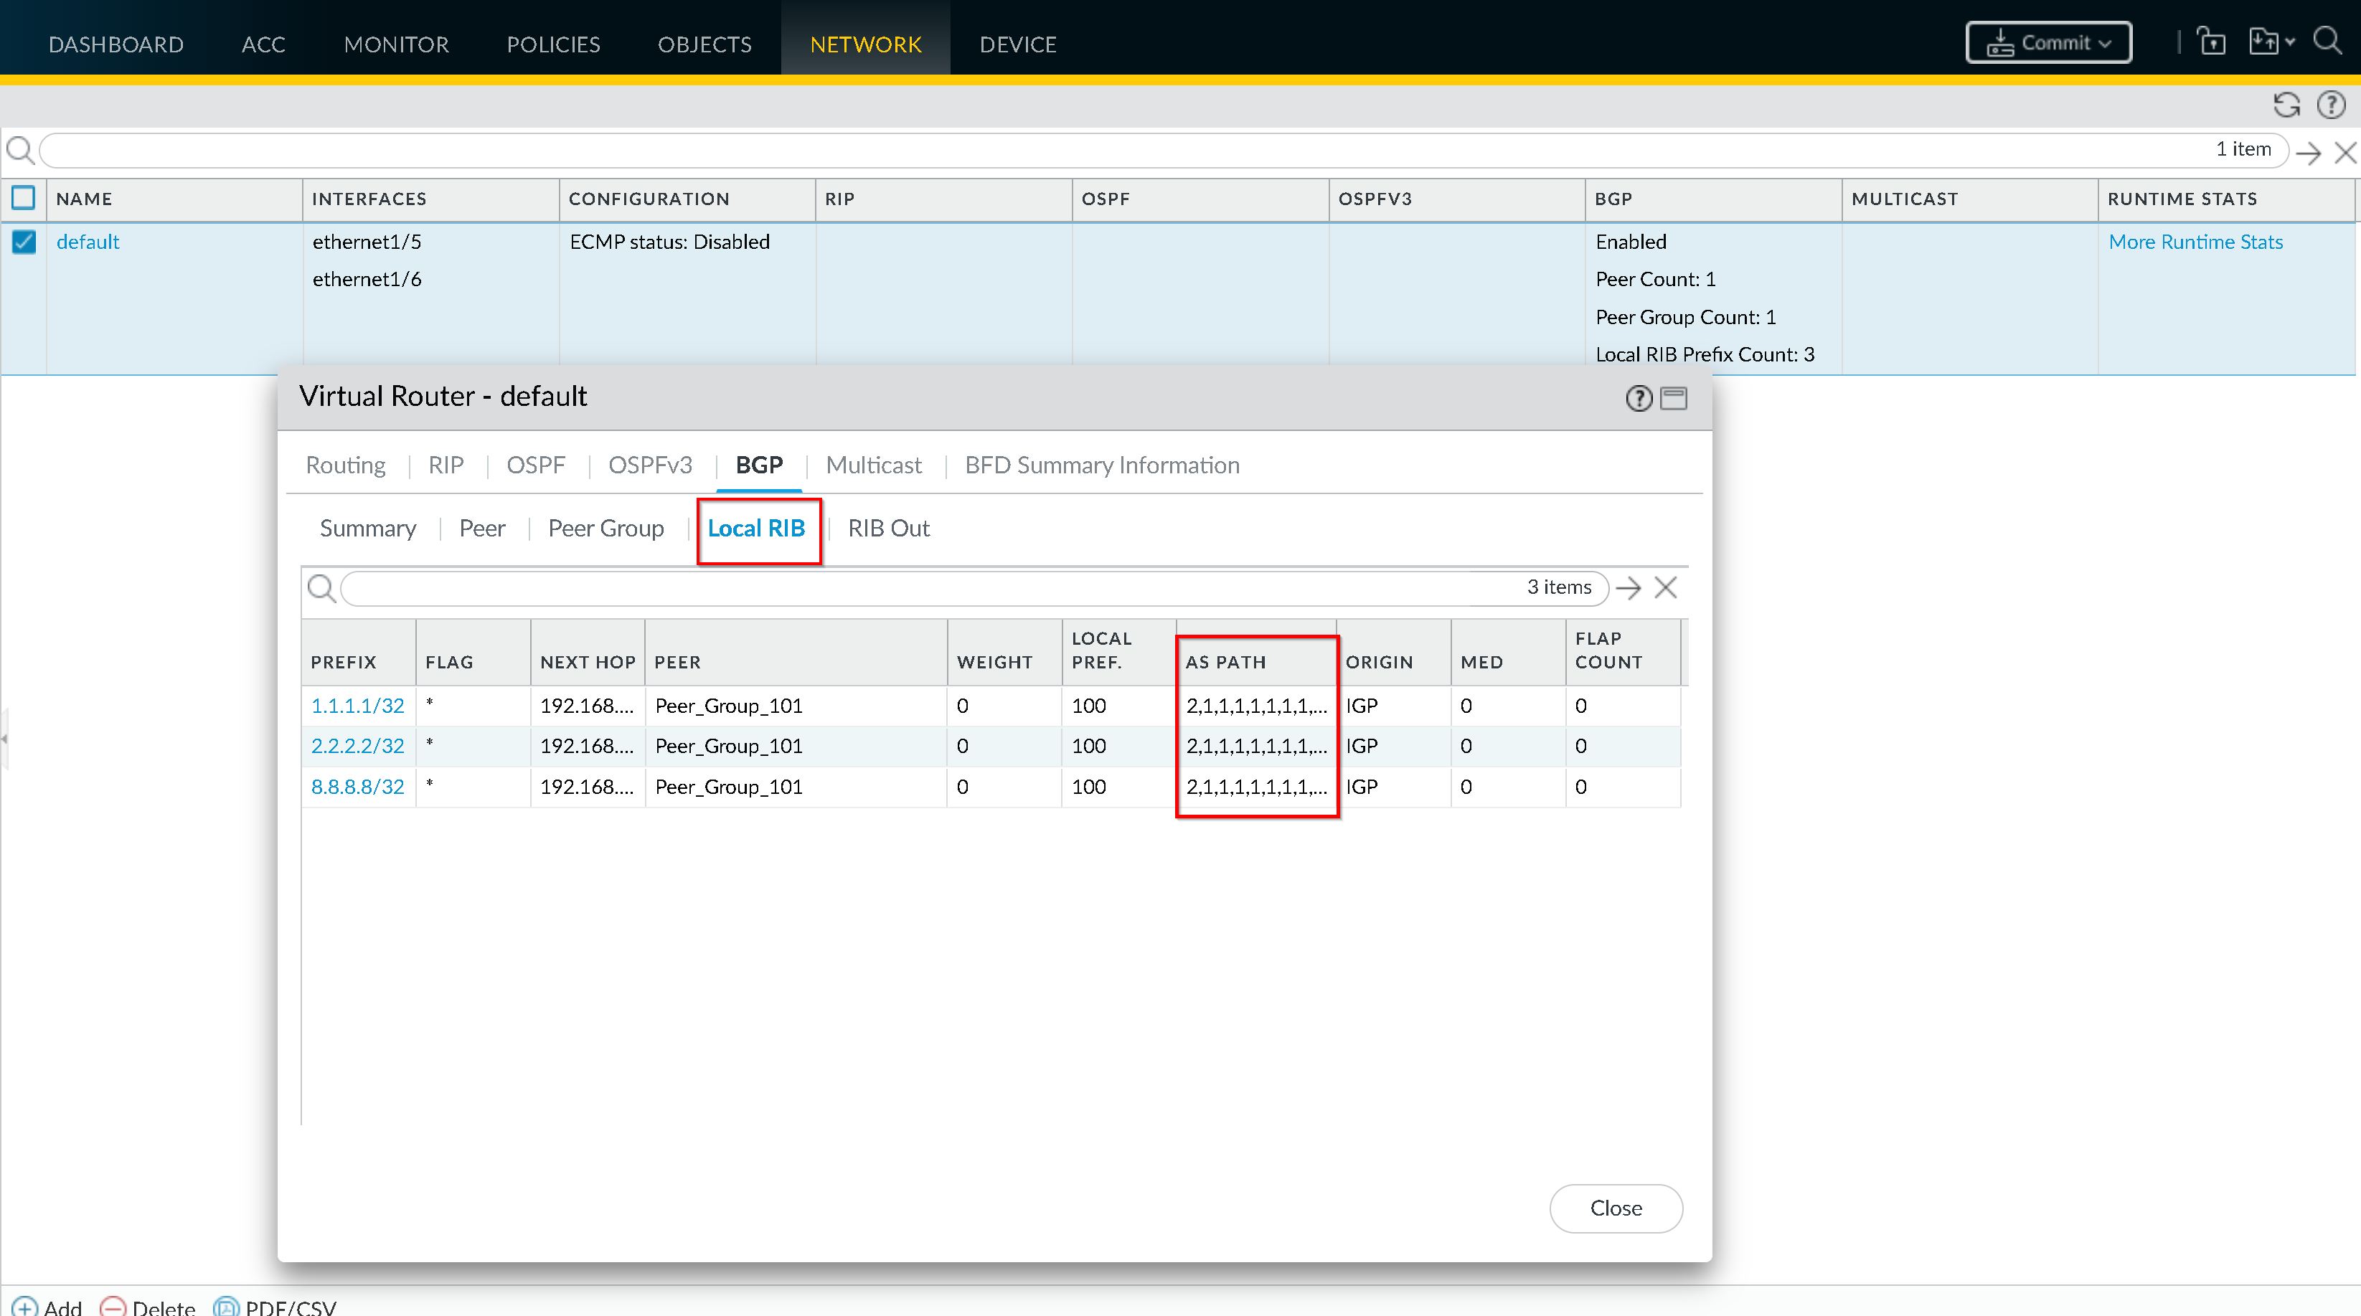Apply Local RIB filter with arrow icon
This screenshot has height=1316, width=2361.
click(x=1629, y=587)
